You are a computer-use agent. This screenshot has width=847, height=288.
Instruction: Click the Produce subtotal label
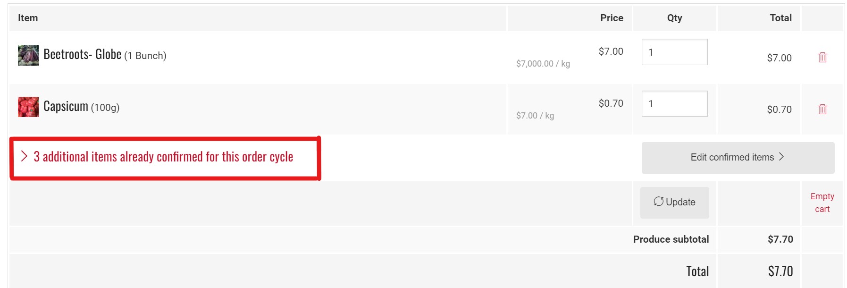pos(671,239)
